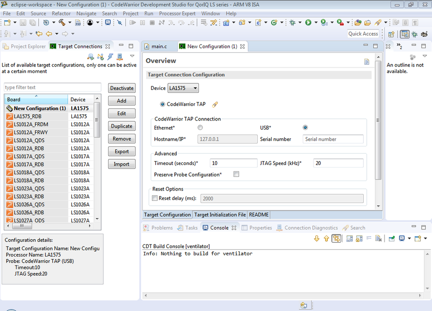The height and width of the screenshot is (311, 432).
Task: Switch to the C/C++ perspective icon
Action: coord(405,34)
